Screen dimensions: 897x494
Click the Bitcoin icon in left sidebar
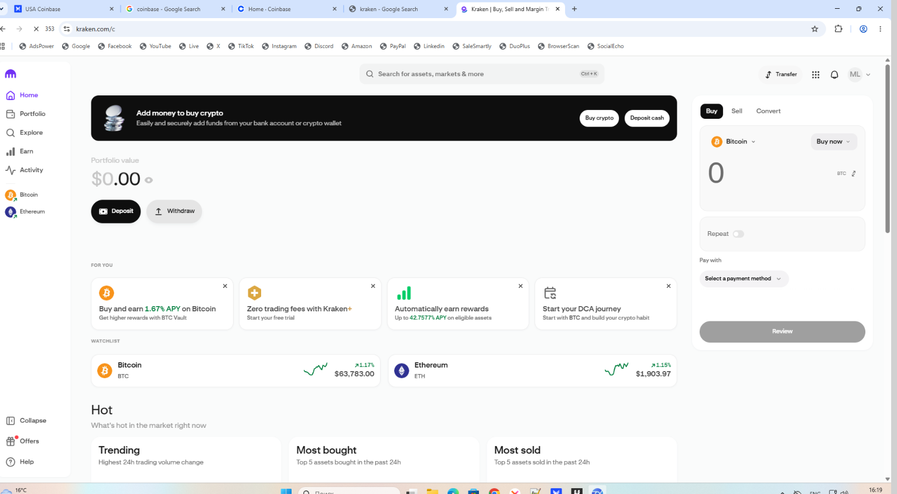coord(11,195)
